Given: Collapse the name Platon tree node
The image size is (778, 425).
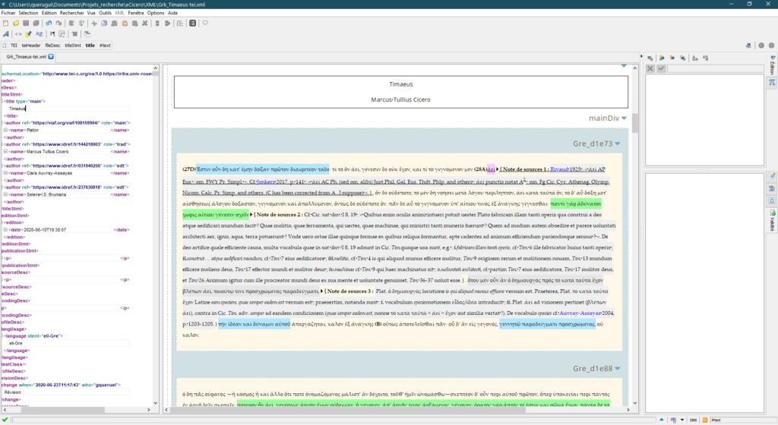Looking at the screenshot, I should (5, 131).
